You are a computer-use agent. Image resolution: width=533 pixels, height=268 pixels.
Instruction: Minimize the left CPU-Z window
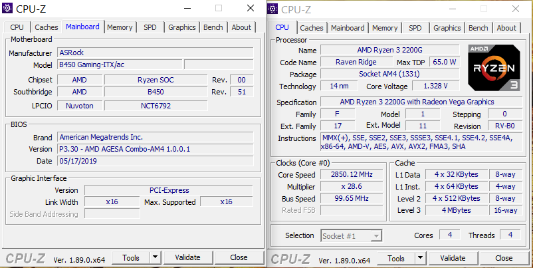coord(187,9)
